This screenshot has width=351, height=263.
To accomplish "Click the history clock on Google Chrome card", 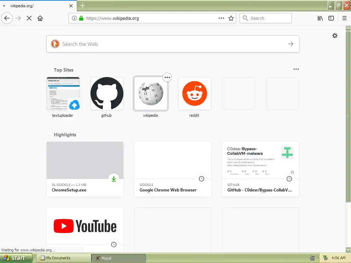I will 202,179.
